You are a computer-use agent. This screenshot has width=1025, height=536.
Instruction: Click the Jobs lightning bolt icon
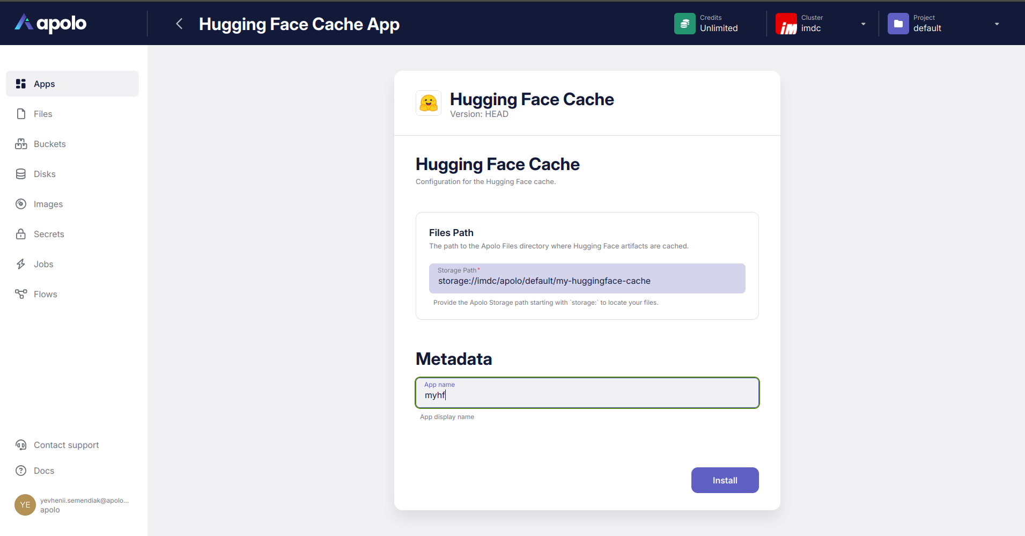(21, 264)
